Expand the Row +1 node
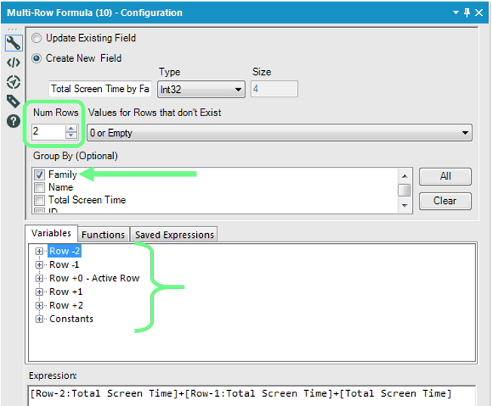This screenshot has width=492, height=406. coord(39,292)
